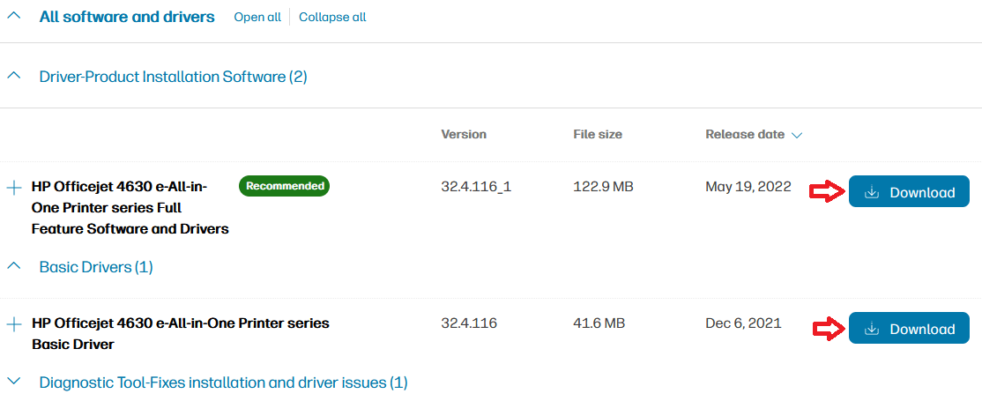
Task: Click the Open all link
Action: point(257,18)
